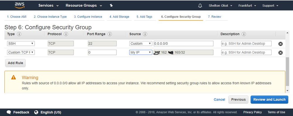Viewport: 293px width, 116px height.
Task: Click the info icon next to Source
Action: 145,34
